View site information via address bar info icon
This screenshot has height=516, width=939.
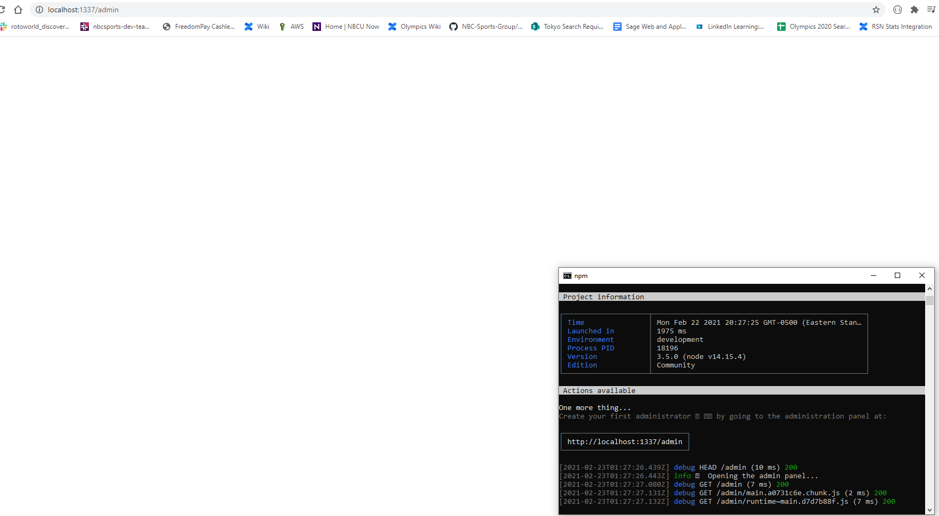click(x=39, y=10)
